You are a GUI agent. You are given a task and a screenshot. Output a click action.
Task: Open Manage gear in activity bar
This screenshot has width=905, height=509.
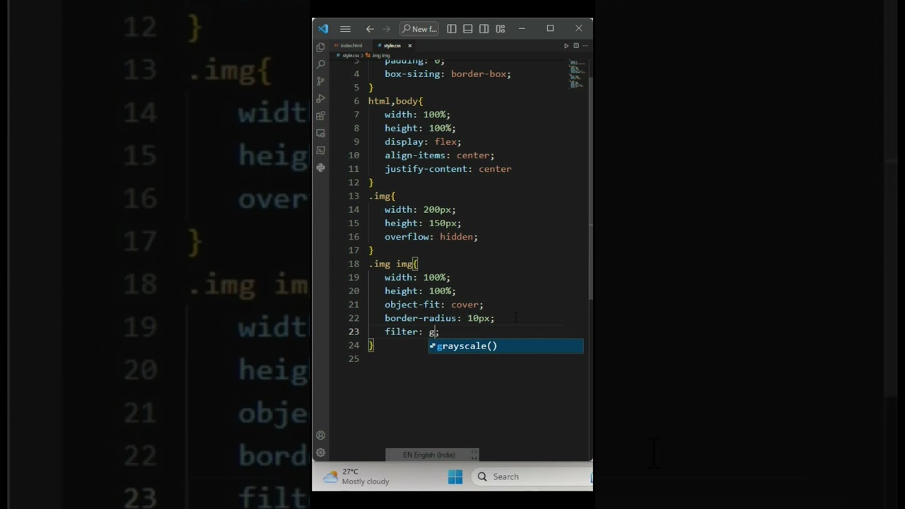pyautogui.click(x=321, y=452)
